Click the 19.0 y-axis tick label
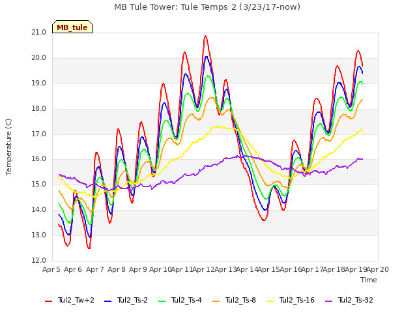This screenshot has height=313, width=417. point(39,83)
